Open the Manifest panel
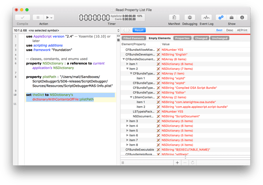 coord(174,17)
